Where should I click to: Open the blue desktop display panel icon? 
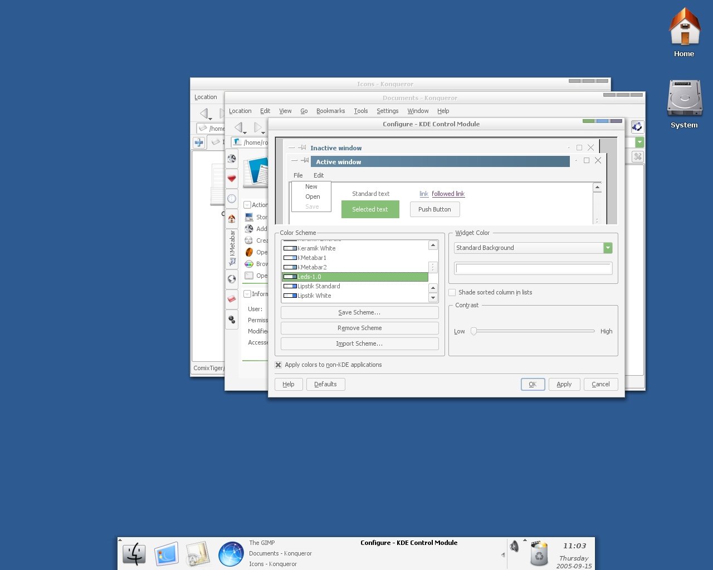[x=166, y=554]
